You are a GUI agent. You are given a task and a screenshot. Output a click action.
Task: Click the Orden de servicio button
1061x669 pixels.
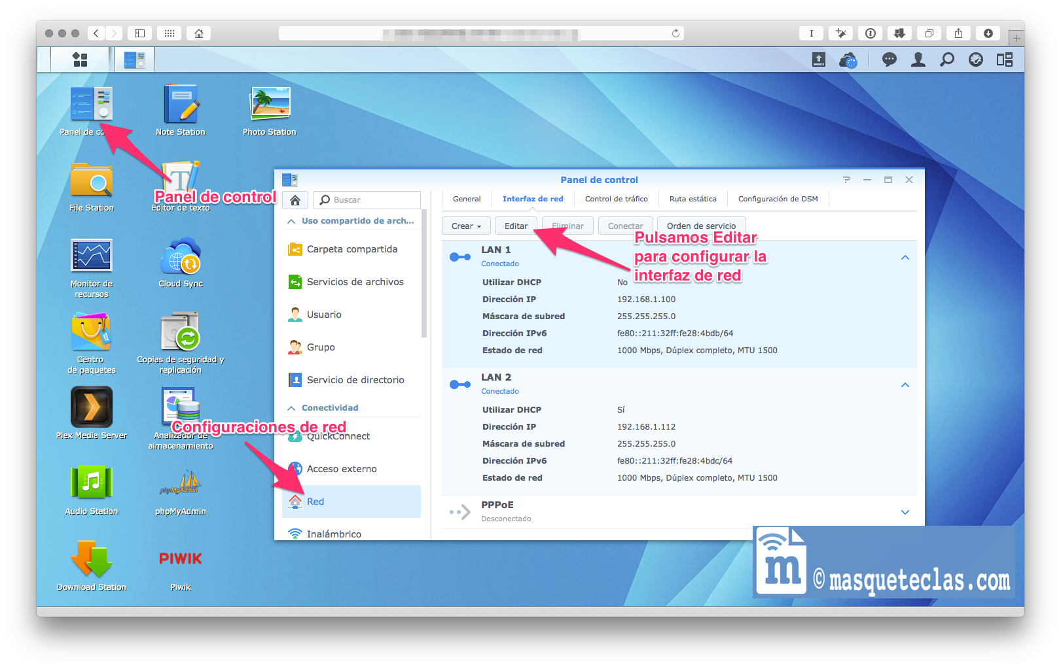(701, 226)
